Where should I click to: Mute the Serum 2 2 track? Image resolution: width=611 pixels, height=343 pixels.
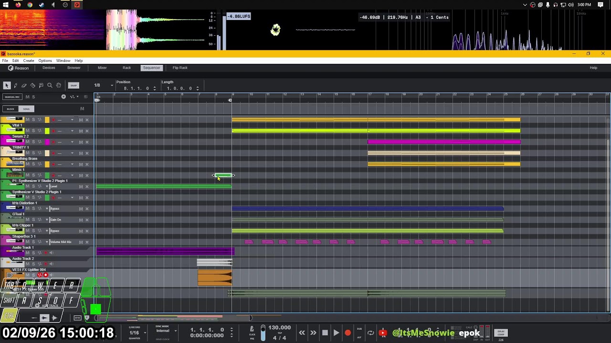[27, 142]
